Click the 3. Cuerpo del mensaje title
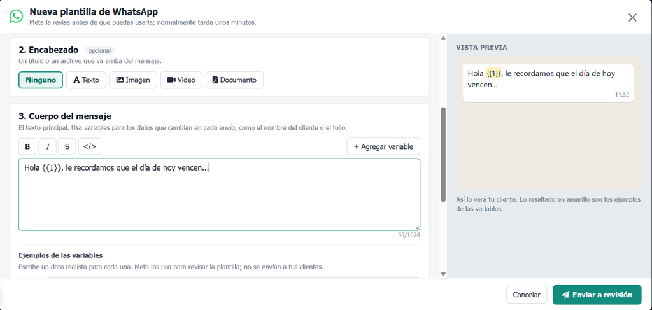 [65, 116]
